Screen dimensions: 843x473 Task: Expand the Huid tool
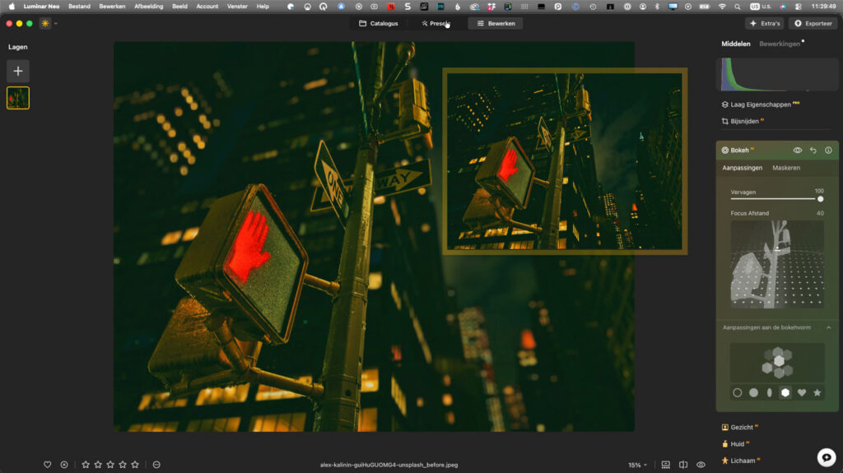pos(736,444)
